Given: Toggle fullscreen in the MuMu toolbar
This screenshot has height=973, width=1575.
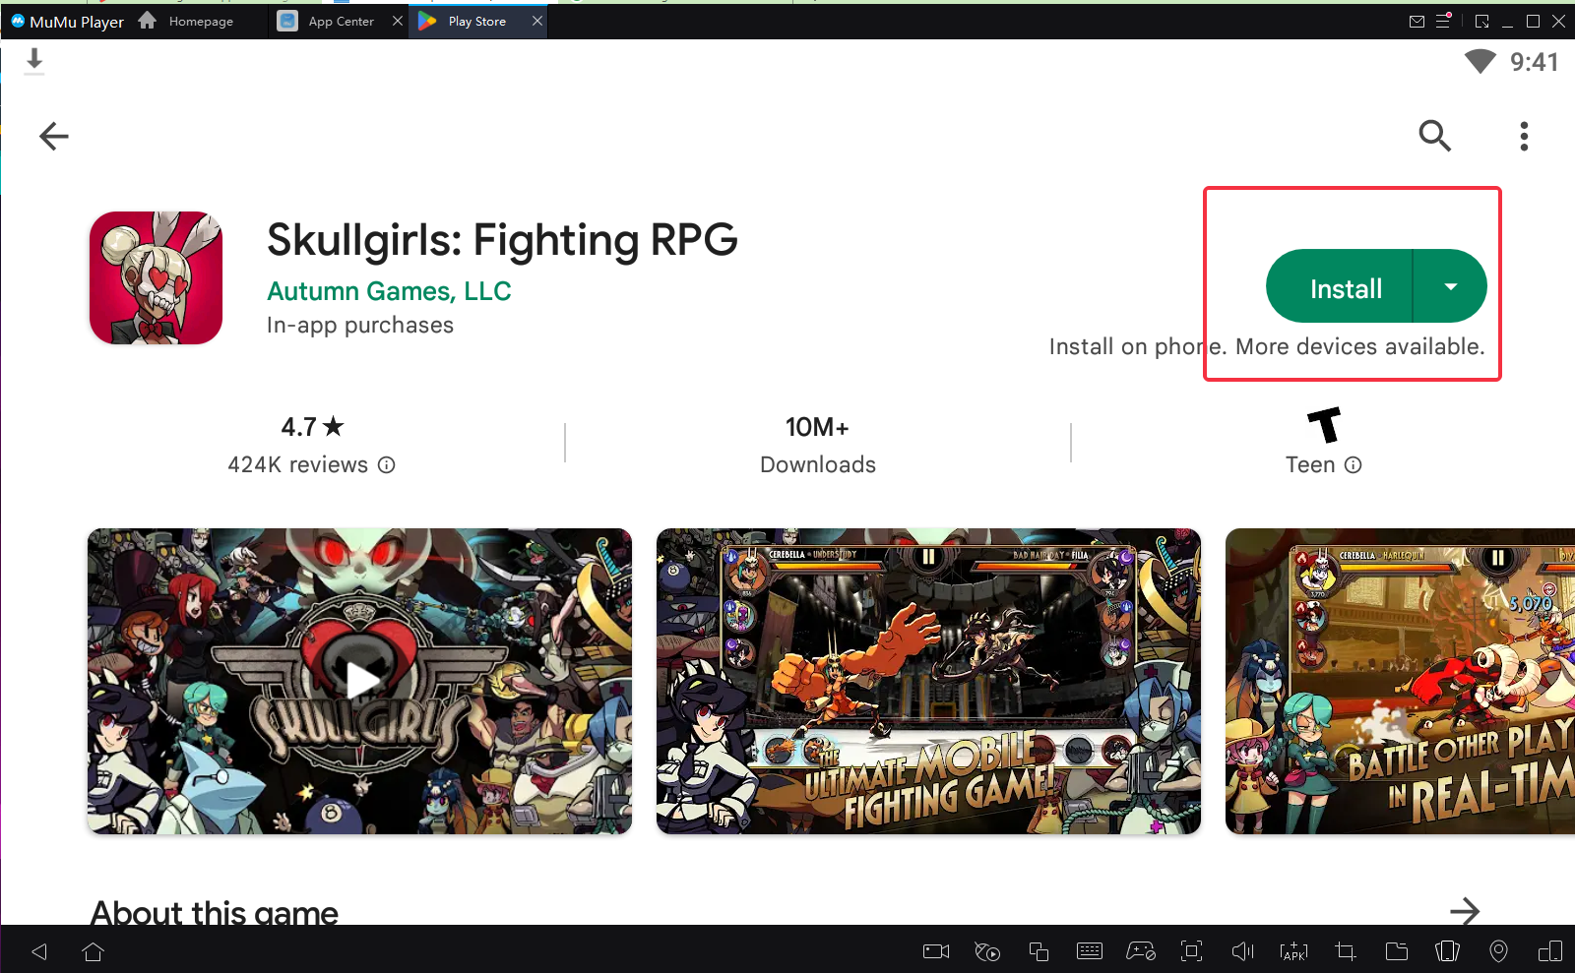Looking at the screenshot, I should pyautogui.click(x=1192, y=951).
